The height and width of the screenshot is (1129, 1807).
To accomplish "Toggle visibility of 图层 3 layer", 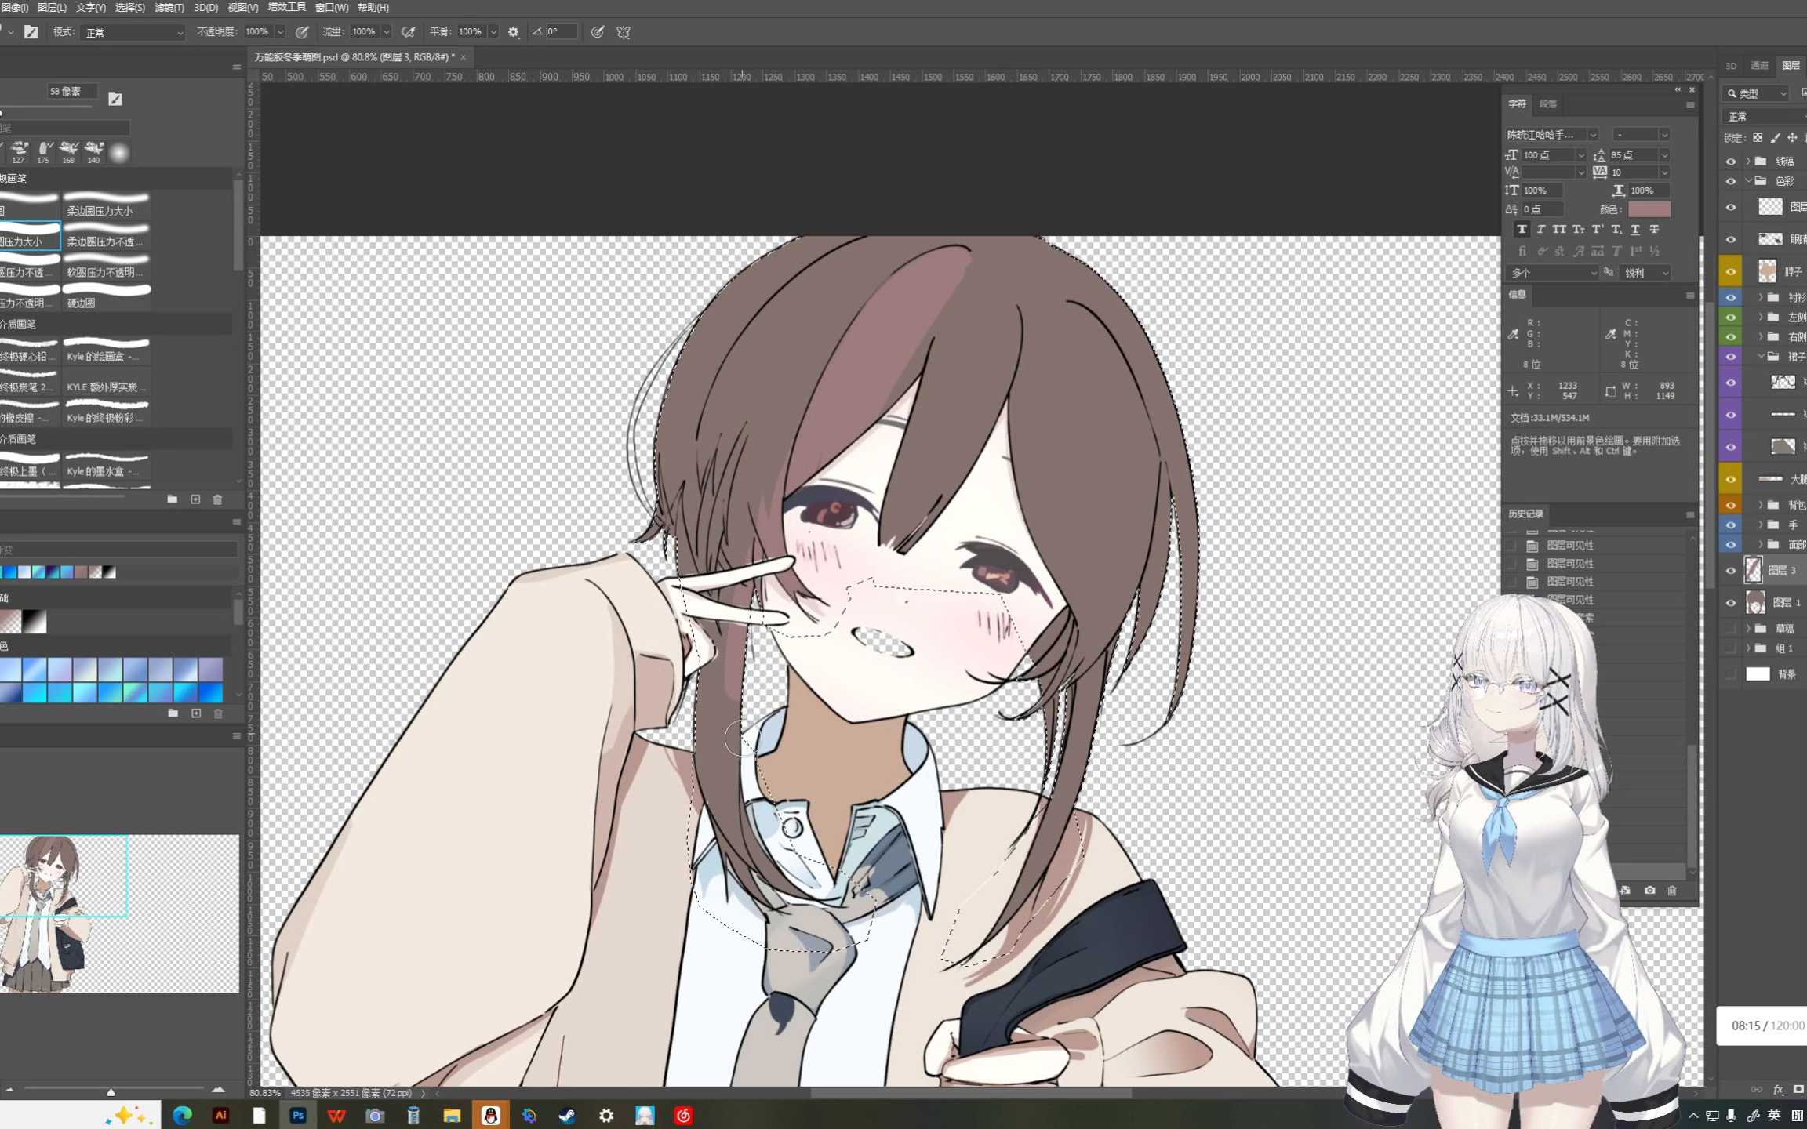I will [1731, 571].
